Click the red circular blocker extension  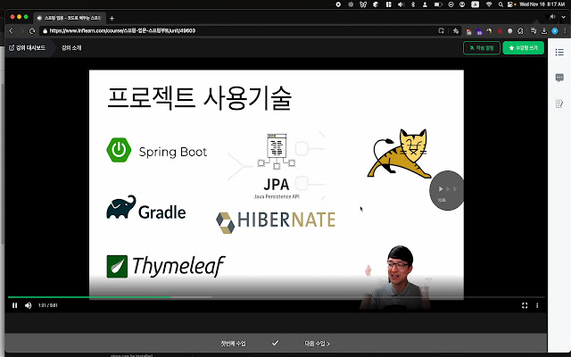[x=500, y=31]
